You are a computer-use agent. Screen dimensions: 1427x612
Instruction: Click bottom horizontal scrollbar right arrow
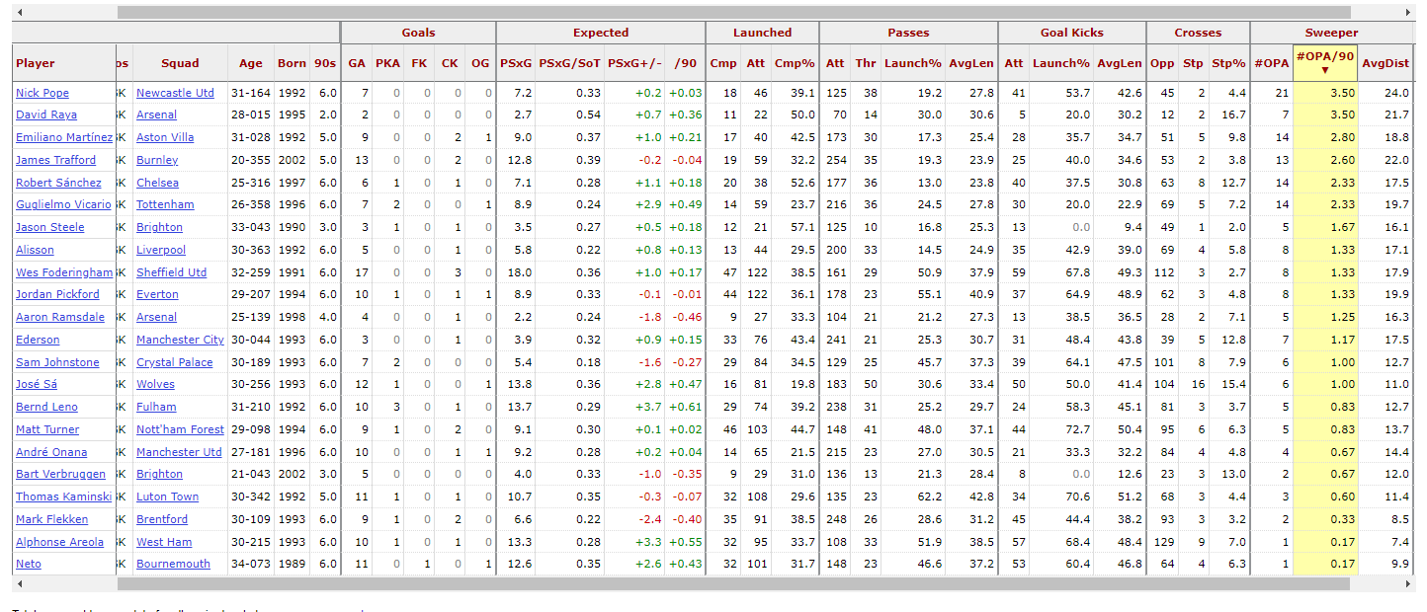point(1406,584)
